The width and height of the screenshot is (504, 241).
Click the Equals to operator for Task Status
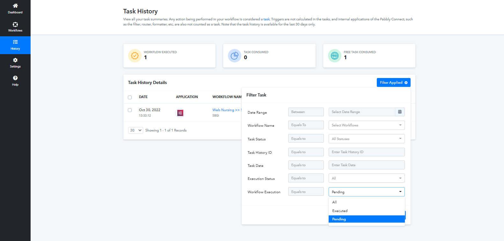point(306,138)
